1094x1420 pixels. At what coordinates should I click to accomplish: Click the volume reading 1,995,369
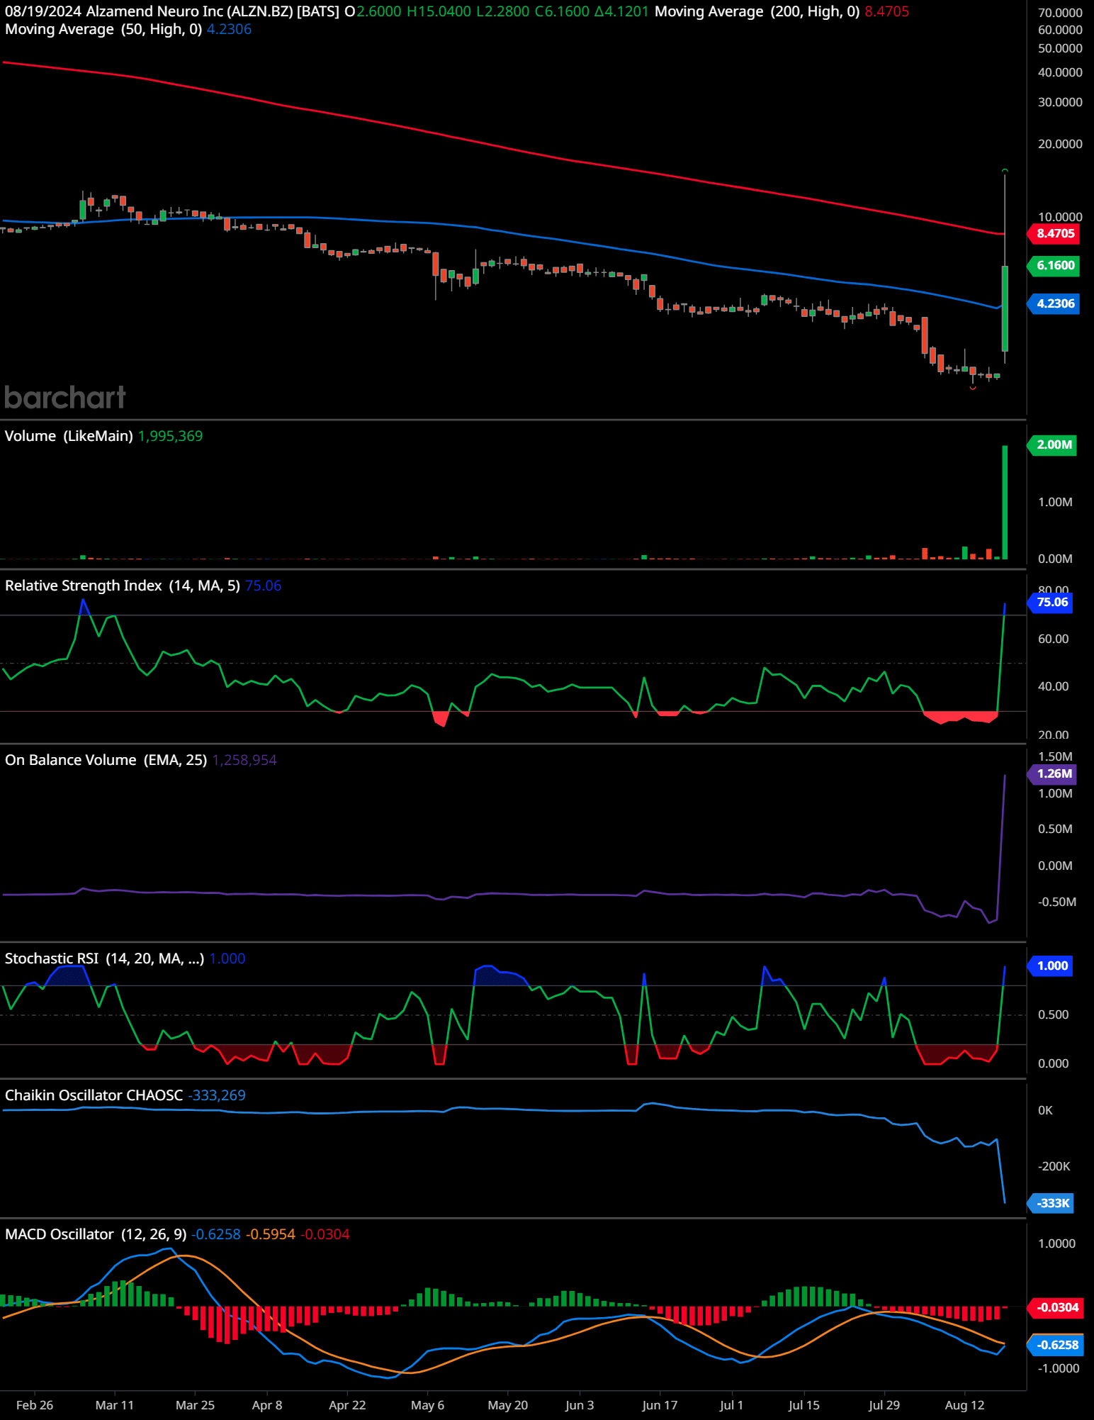point(170,436)
